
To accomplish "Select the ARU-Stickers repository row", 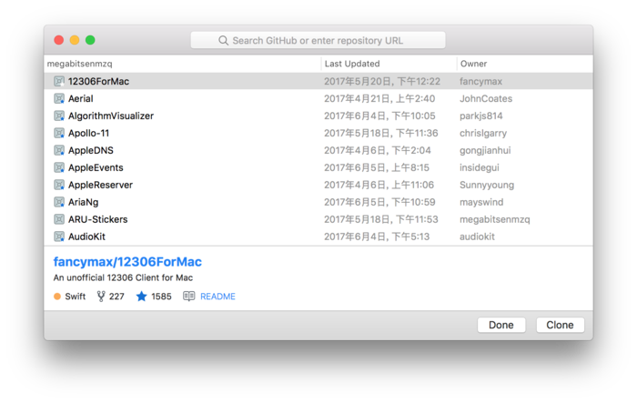I will (318, 219).
